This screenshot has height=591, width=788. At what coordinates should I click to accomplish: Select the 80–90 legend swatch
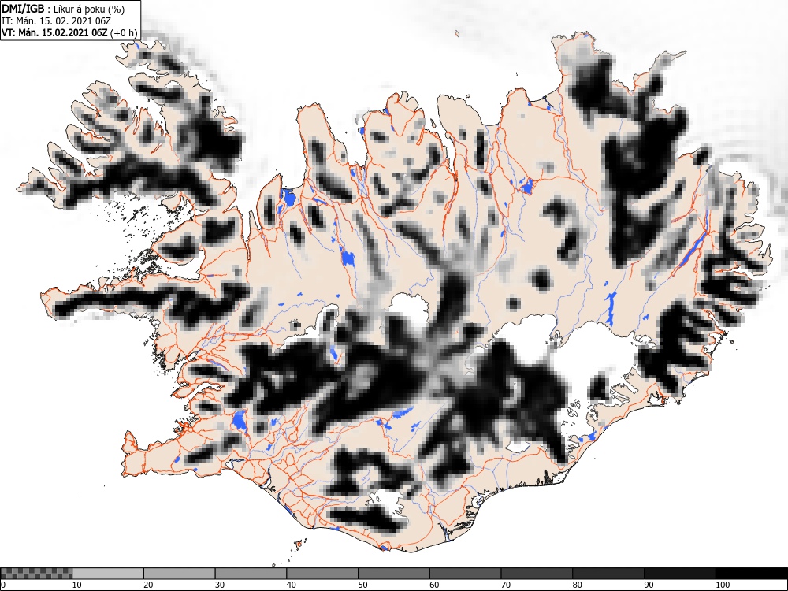pyautogui.click(x=608, y=574)
